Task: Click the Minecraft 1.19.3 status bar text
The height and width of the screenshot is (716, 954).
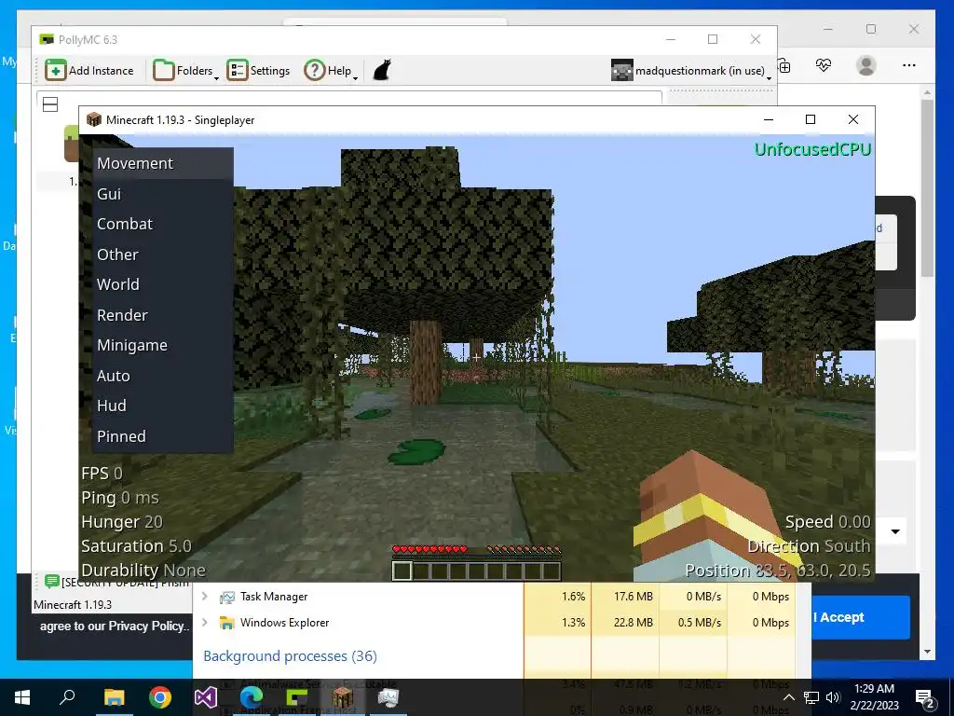Action: point(73,604)
